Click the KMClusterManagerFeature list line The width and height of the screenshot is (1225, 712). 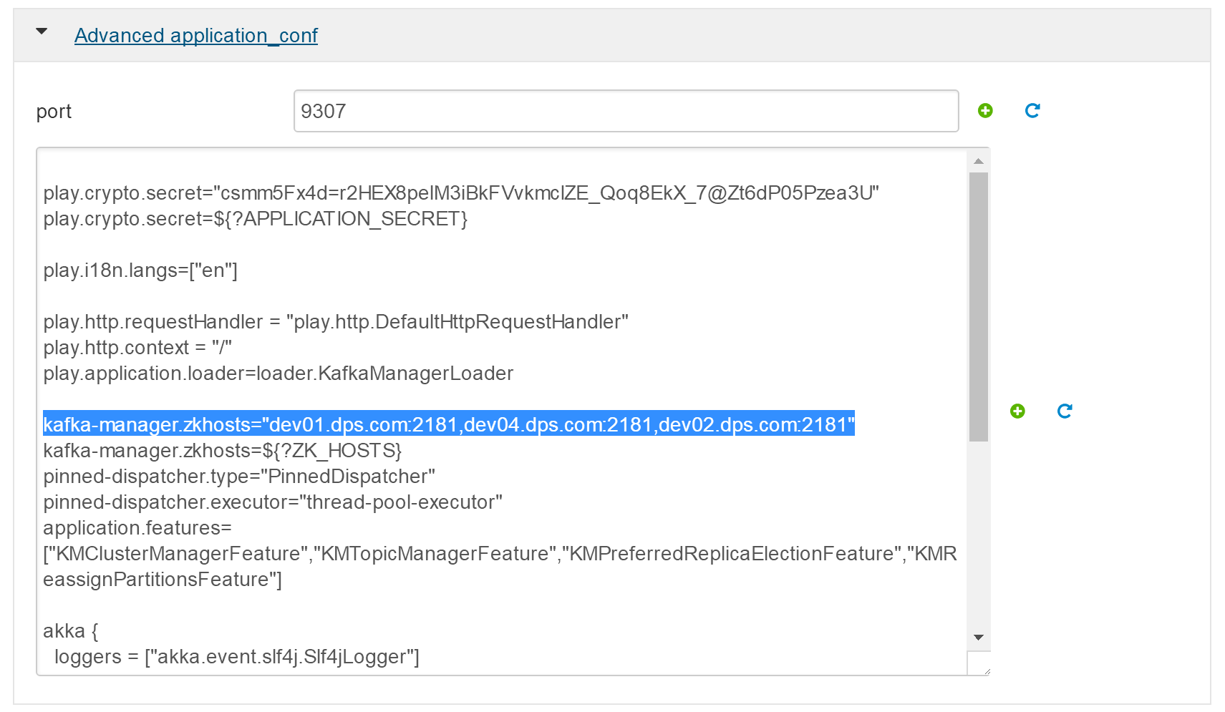(x=500, y=553)
